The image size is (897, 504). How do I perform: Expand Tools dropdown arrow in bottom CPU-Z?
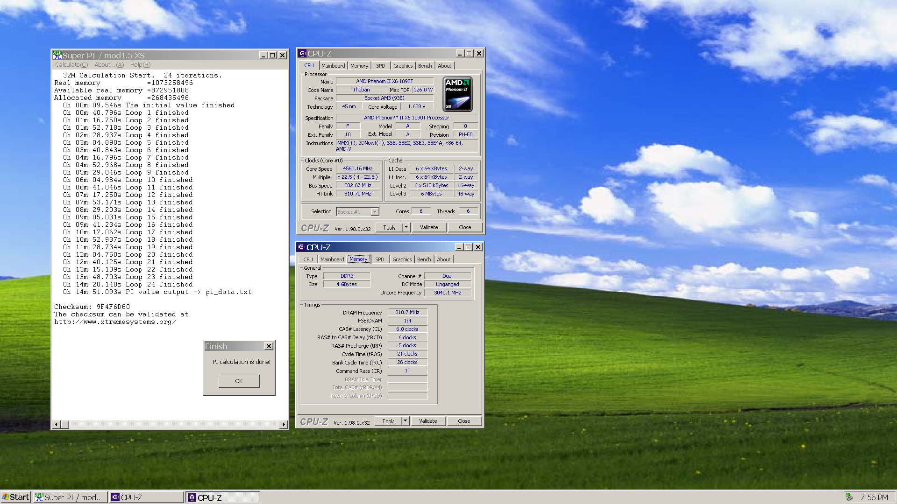click(405, 421)
